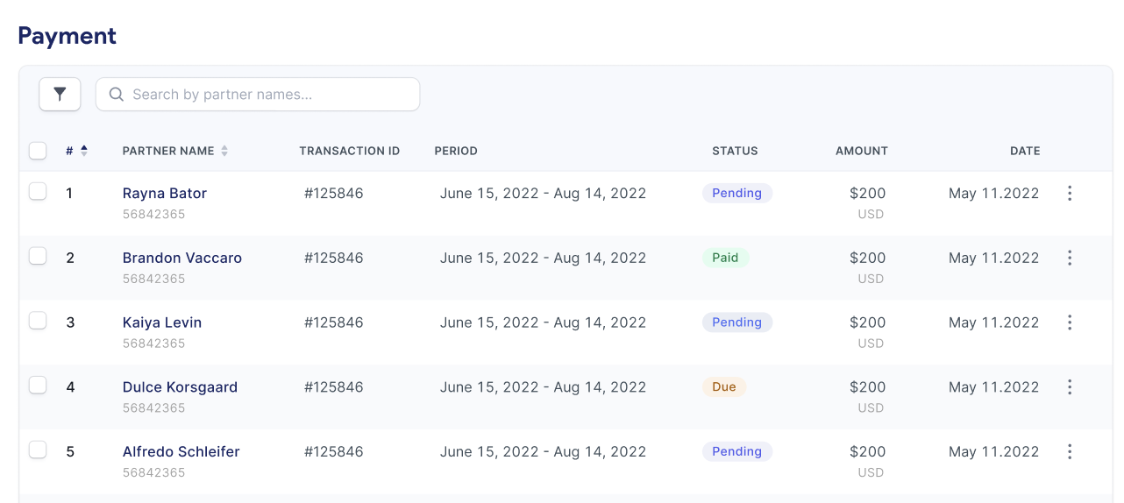
Task: Open partner Brandon Vaccaro's name link
Action: [181, 259]
